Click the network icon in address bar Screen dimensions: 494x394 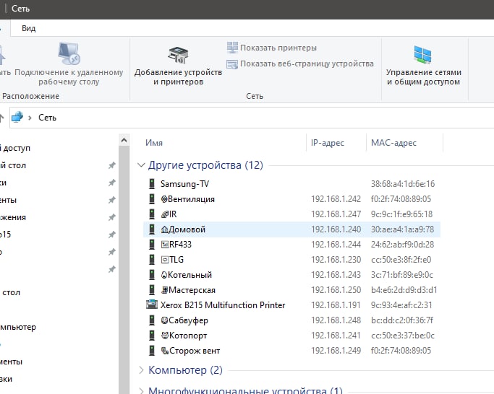pyautogui.click(x=17, y=118)
